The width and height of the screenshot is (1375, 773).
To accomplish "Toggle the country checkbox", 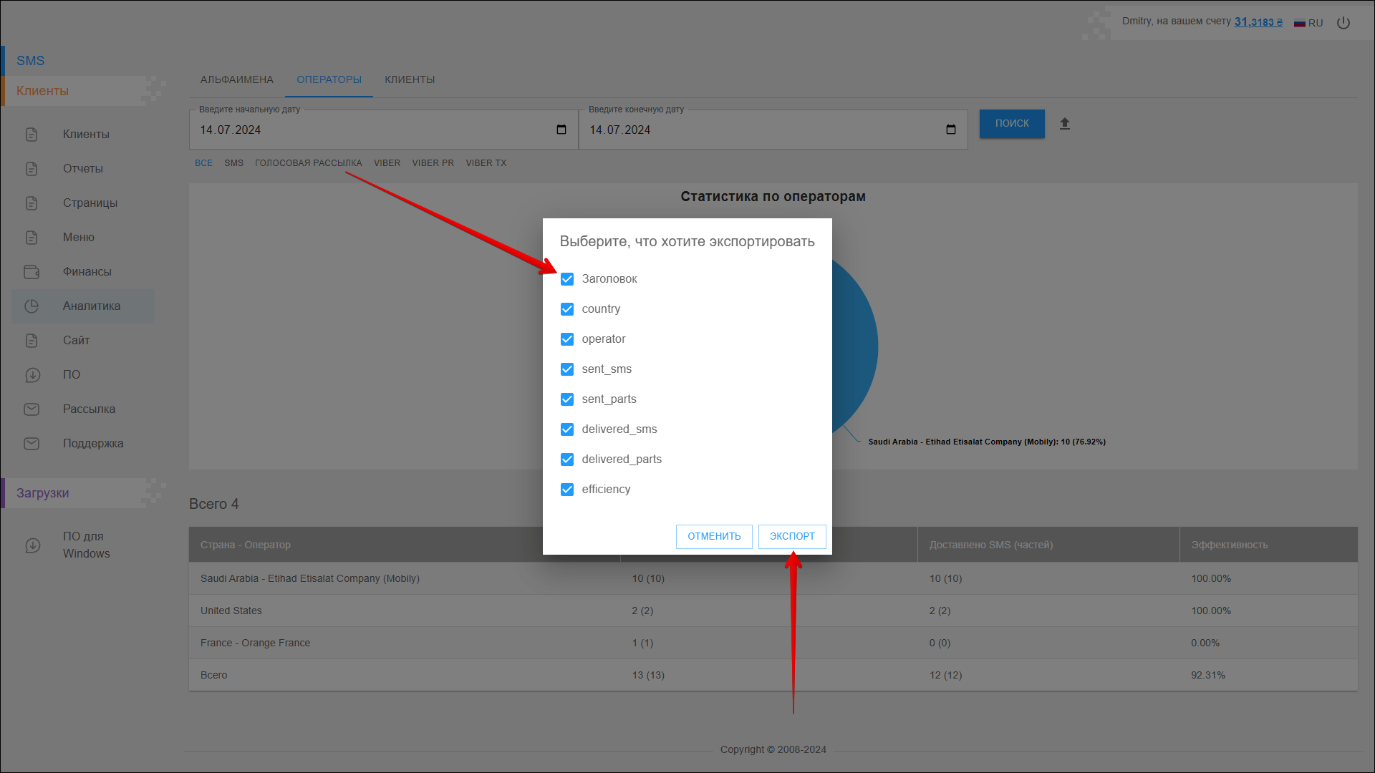I will [567, 309].
